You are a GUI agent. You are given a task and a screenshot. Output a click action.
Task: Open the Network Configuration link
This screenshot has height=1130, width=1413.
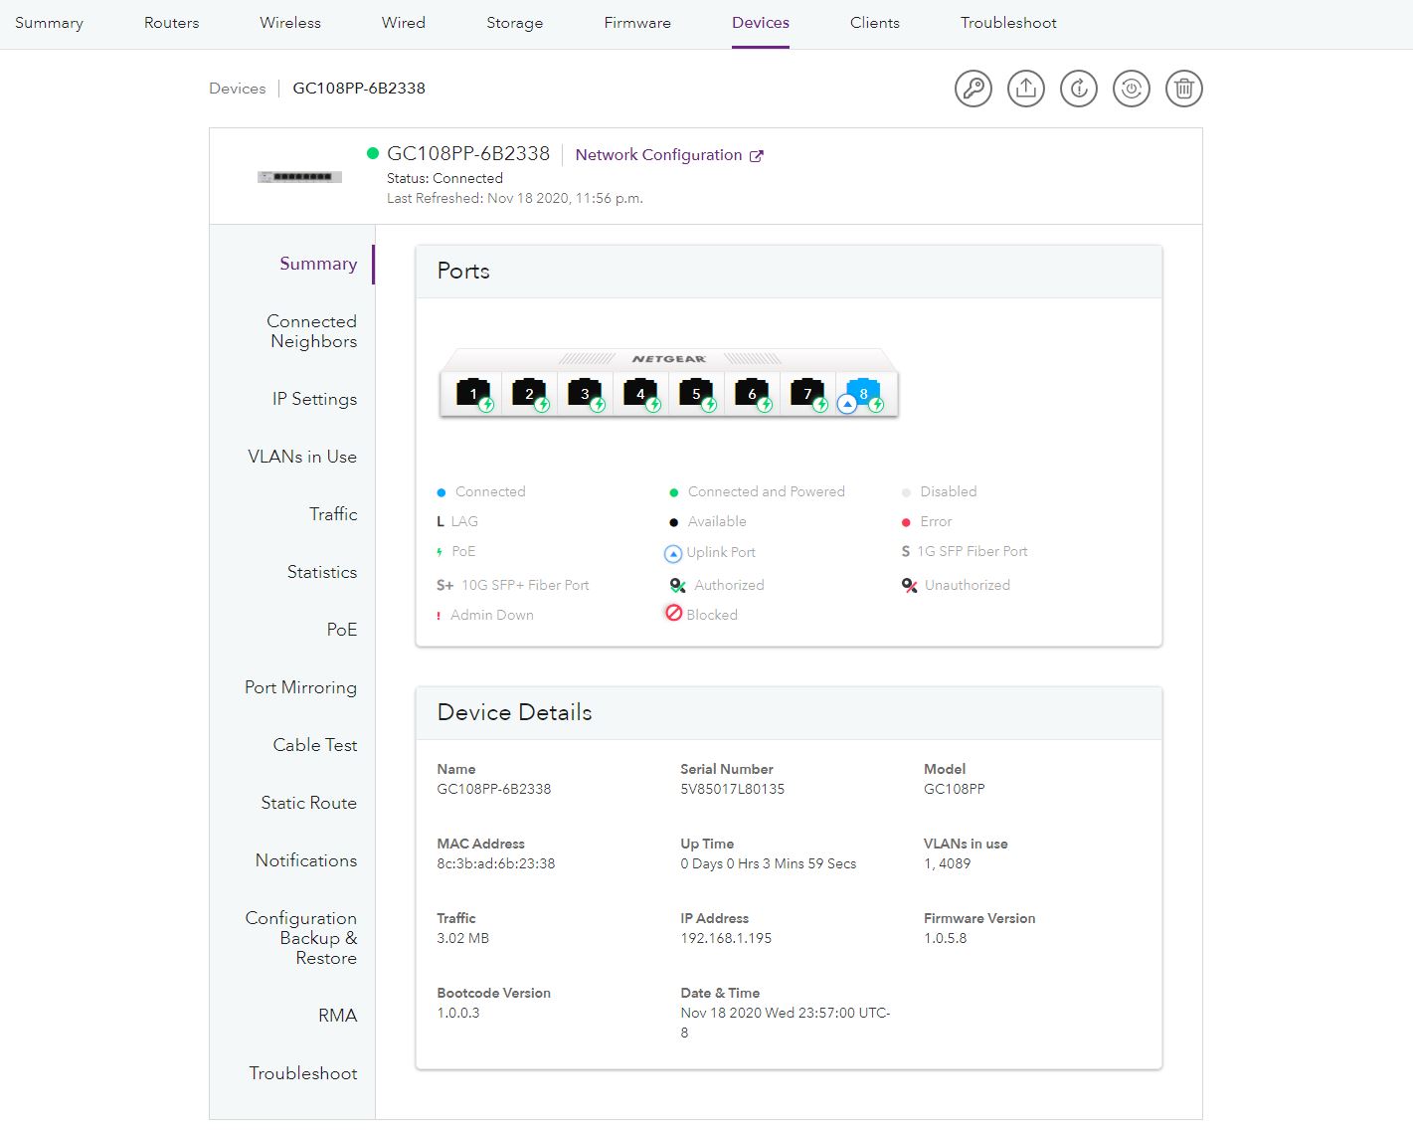coord(658,155)
